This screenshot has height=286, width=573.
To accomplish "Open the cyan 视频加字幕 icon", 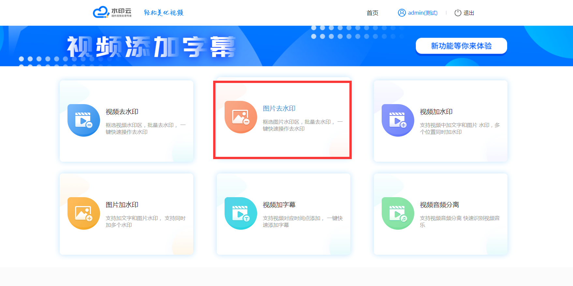I will pos(241,213).
